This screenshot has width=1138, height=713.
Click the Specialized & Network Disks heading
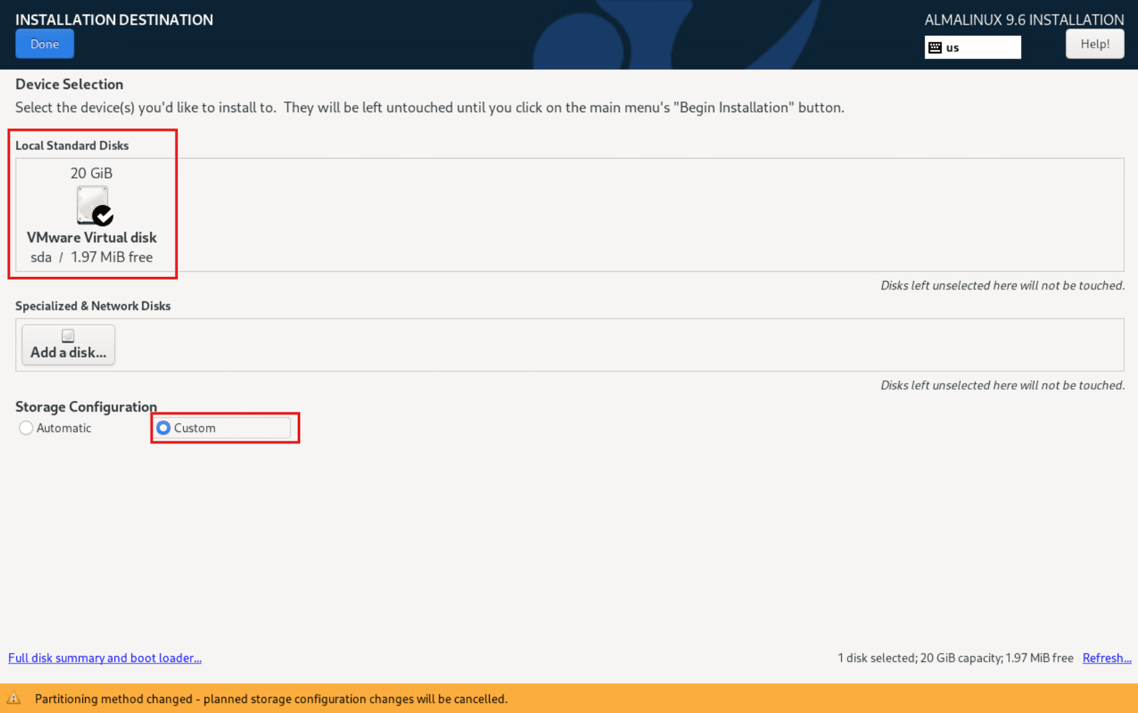click(x=93, y=306)
